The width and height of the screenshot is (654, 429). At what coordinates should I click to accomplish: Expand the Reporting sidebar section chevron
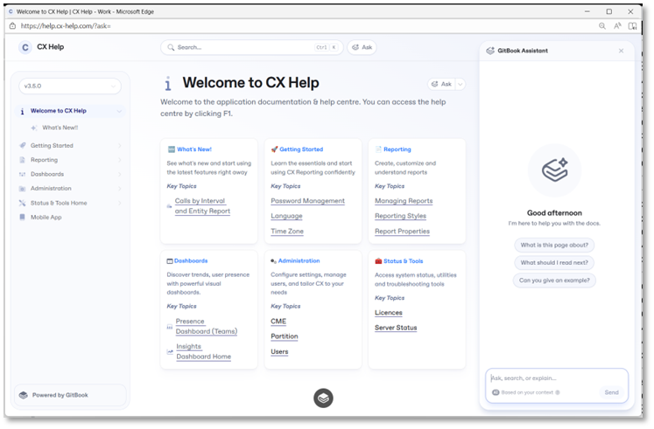pos(119,160)
